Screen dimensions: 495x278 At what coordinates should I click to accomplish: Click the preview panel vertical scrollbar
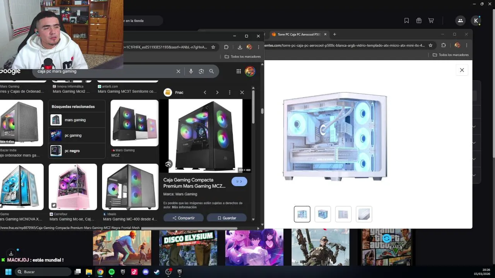pyautogui.click(x=253, y=107)
